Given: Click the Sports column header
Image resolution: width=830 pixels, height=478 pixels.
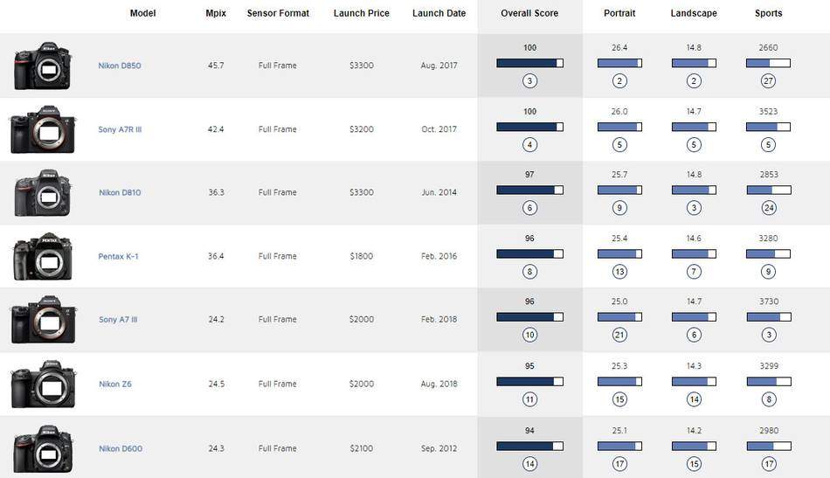Looking at the screenshot, I should tap(769, 13).
